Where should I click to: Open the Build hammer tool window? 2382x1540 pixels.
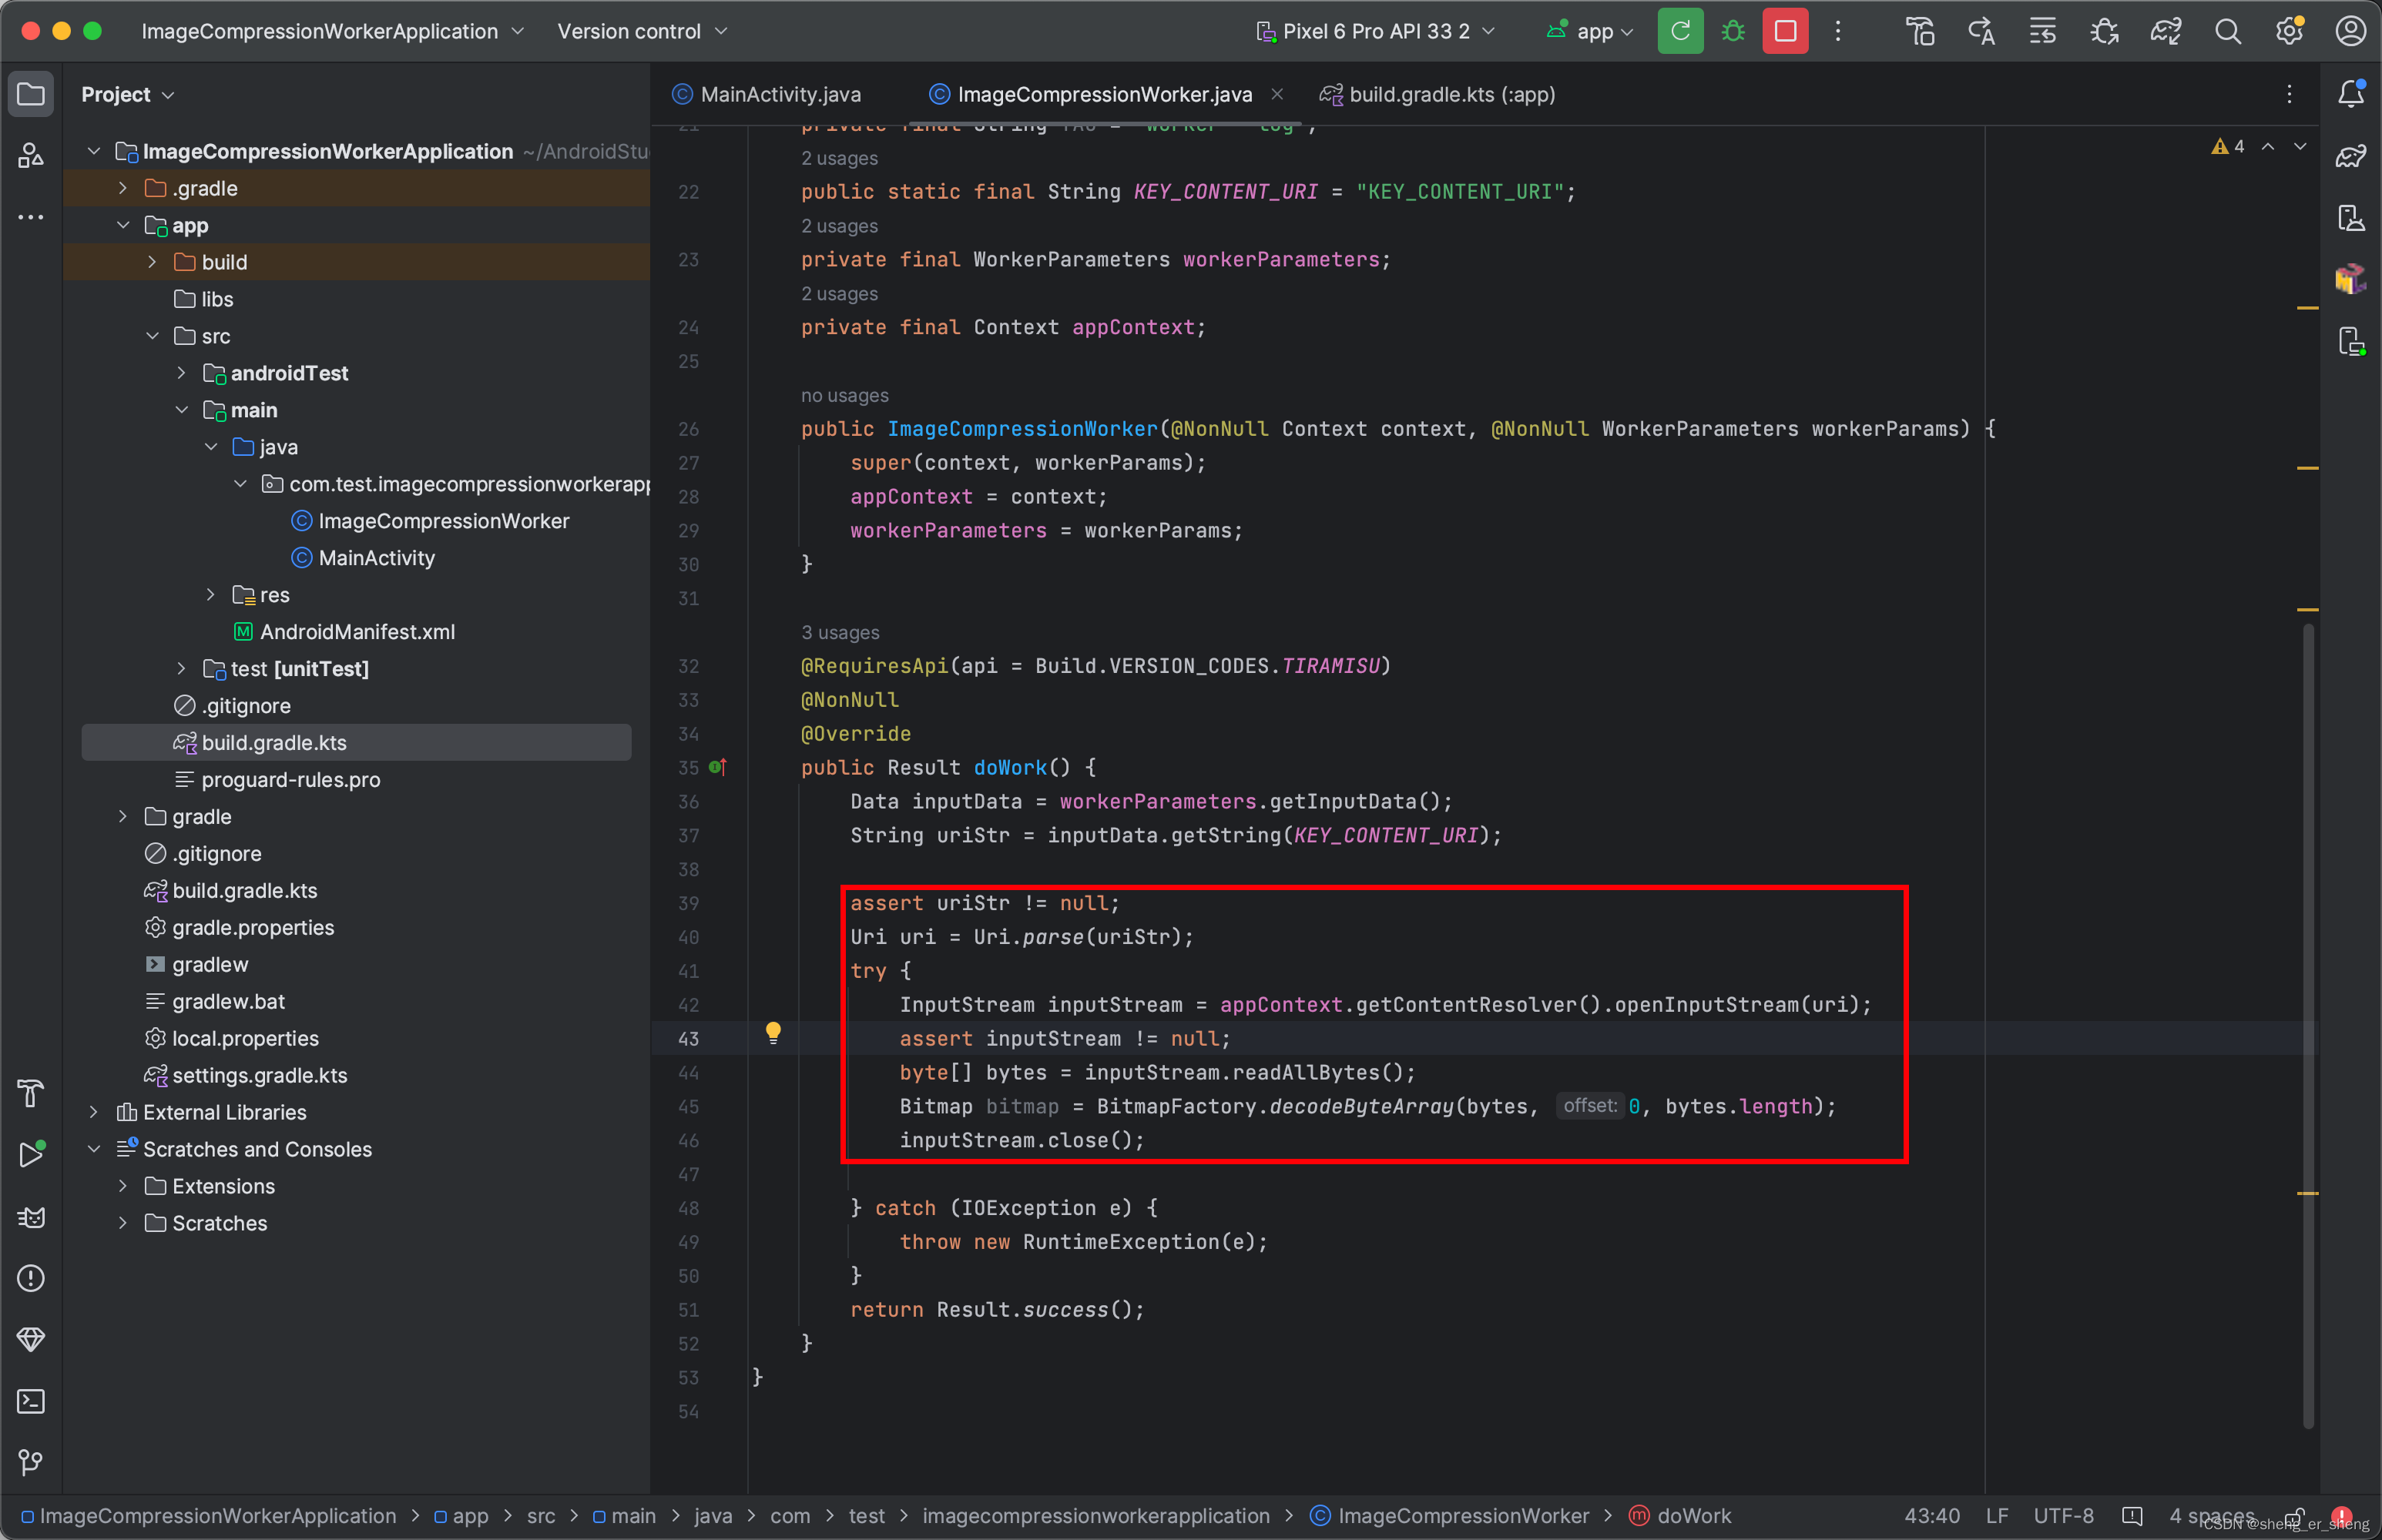pos(31,1093)
